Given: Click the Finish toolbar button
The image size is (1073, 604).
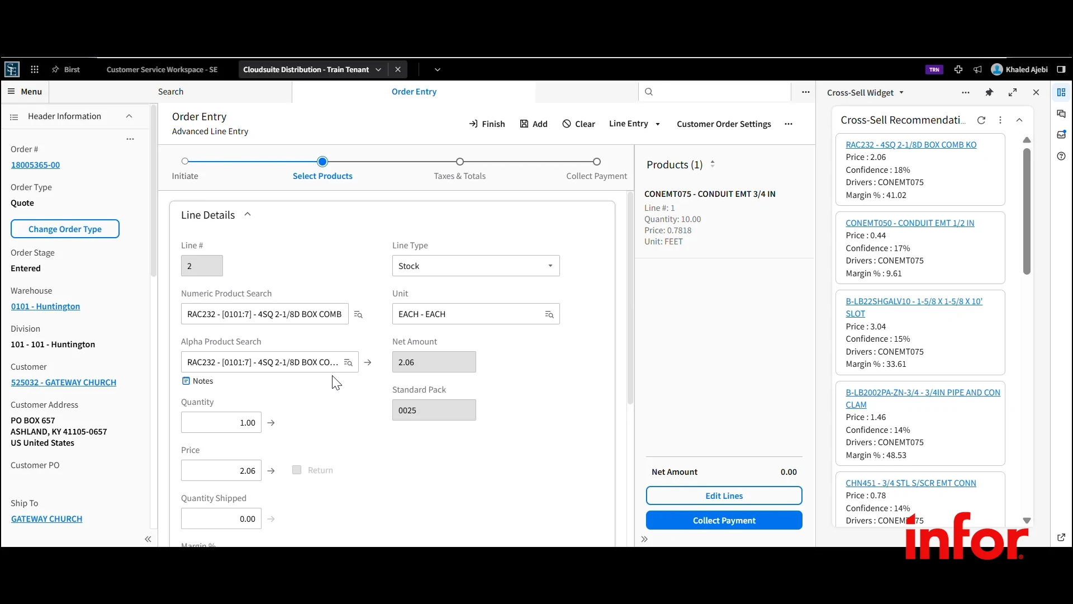Looking at the screenshot, I should coord(487,124).
